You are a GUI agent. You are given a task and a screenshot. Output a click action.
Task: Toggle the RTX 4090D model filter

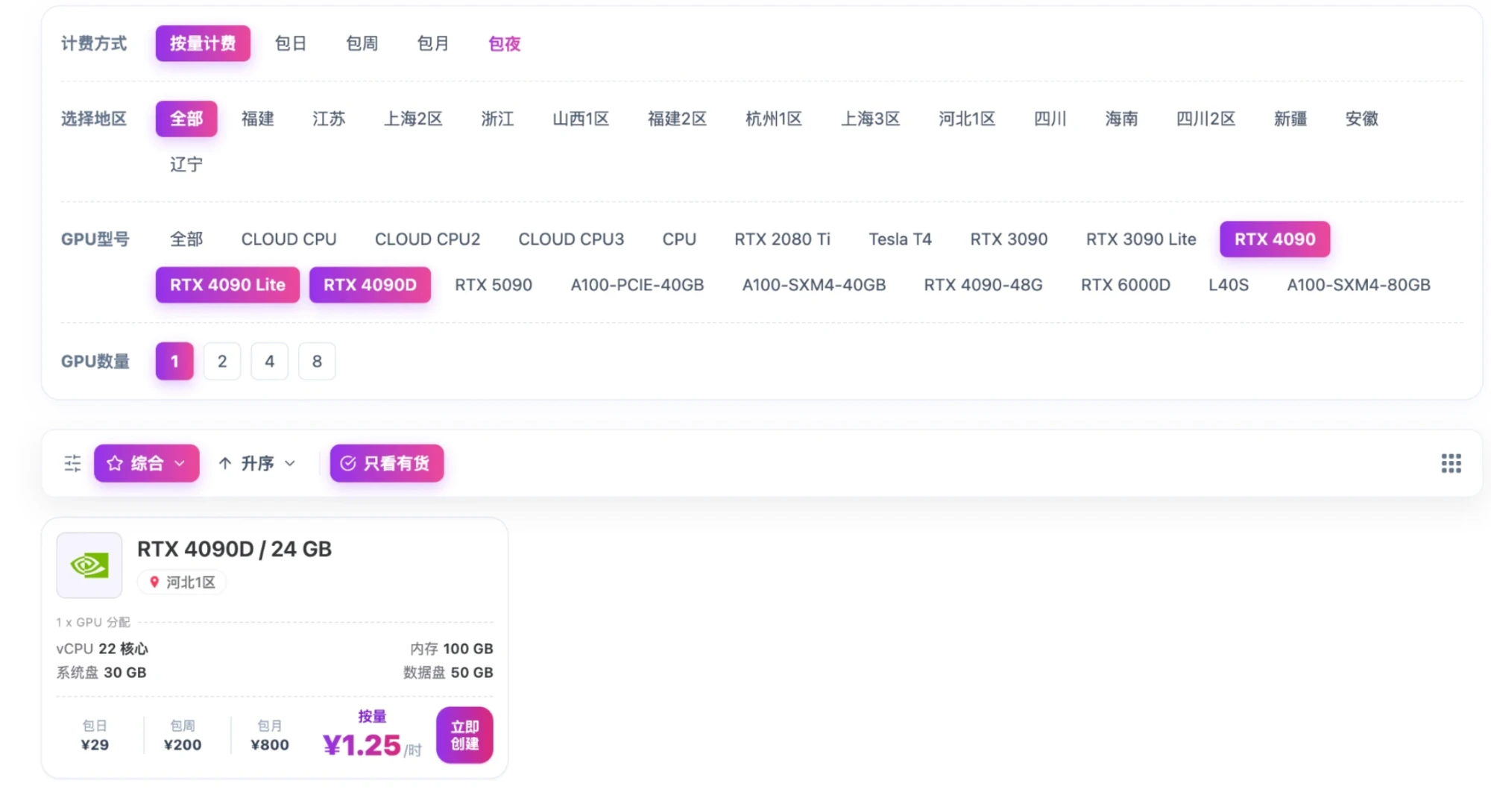tap(370, 284)
